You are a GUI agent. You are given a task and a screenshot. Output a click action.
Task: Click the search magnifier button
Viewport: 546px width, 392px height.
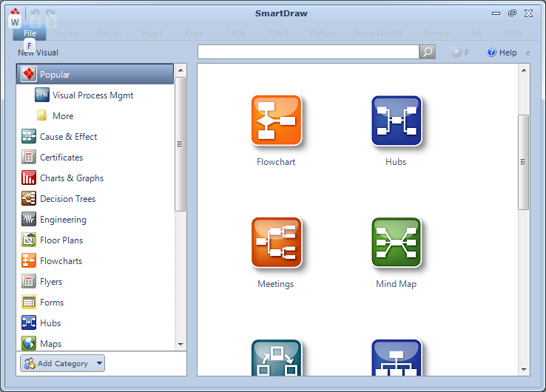click(x=428, y=52)
